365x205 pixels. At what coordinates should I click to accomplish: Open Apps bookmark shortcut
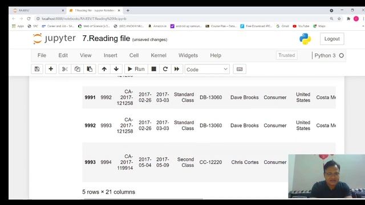(18, 26)
